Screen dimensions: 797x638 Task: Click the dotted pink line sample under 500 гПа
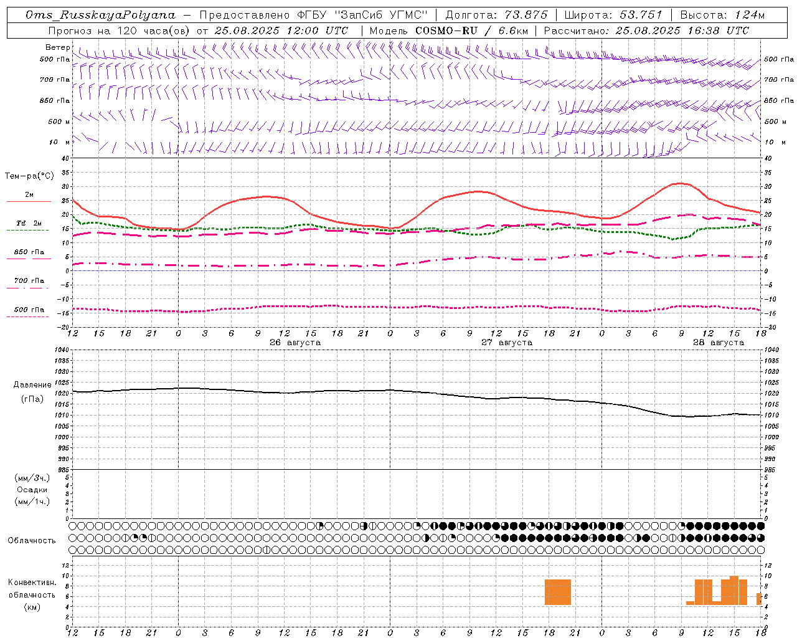pyautogui.click(x=28, y=317)
